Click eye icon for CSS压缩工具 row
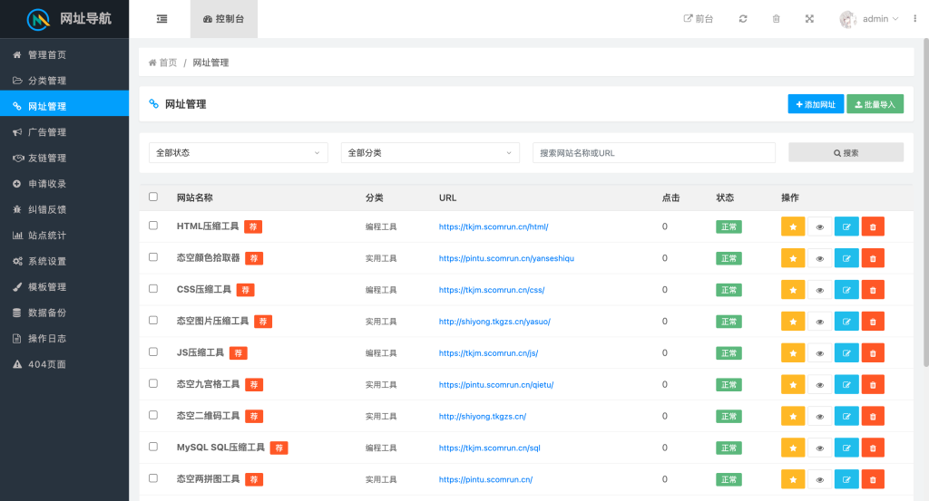The image size is (929, 501). pos(820,290)
